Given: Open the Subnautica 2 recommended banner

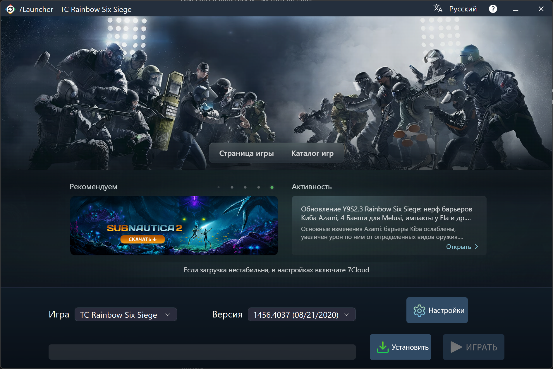Looking at the screenshot, I should pyautogui.click(x=174, y=225).
